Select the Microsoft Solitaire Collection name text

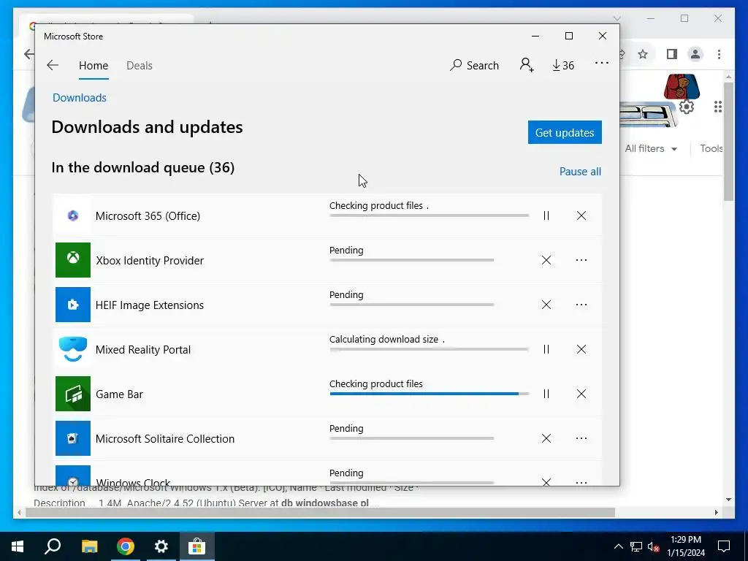coord(165,438)
